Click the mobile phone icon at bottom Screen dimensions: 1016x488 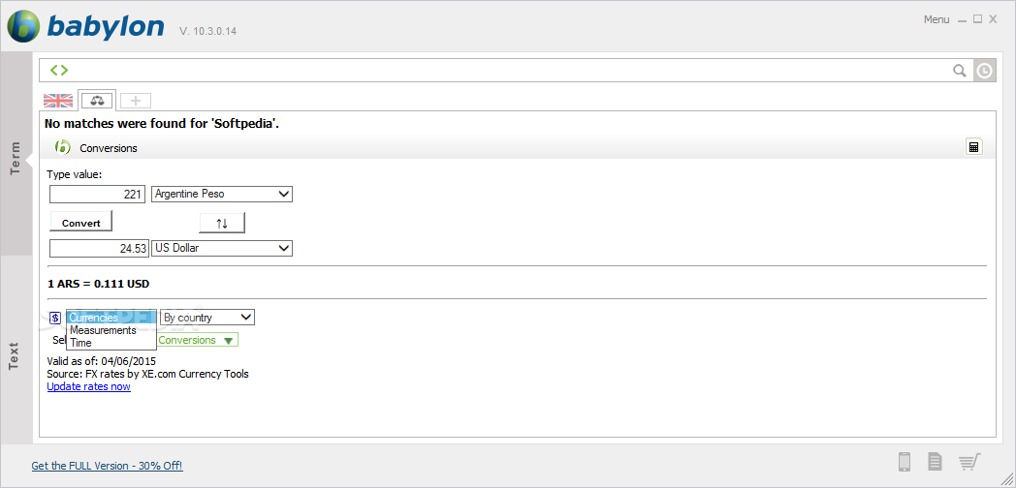pyautogui.click(x=905, y=462)
